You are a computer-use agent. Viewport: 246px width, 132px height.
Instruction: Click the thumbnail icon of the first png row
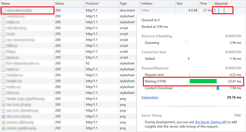(4, 99)
